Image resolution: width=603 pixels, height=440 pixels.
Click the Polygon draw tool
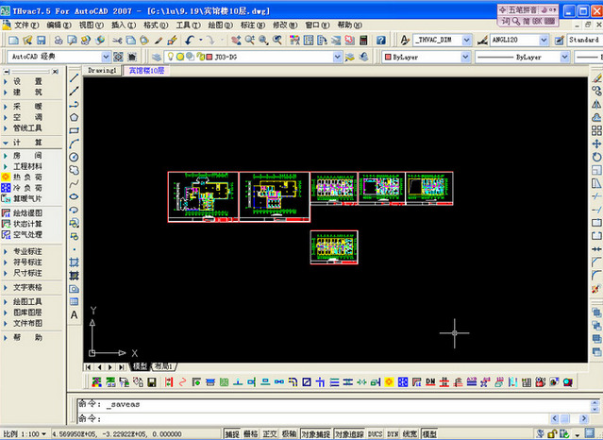tap(74, 117)
